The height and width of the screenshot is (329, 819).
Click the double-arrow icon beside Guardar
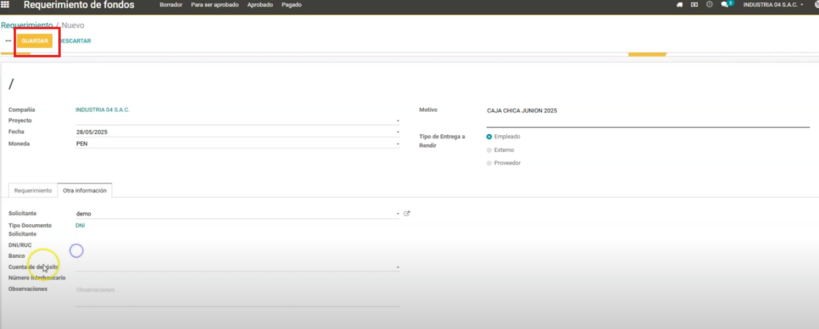[x=8, y=41]
